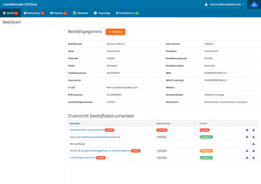
Task: Go to the Weekstaat tab
Action: pyautogui.click(x=81, y=13)
